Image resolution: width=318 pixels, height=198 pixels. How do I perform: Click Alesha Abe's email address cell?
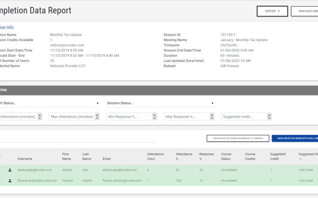[120, 170]
